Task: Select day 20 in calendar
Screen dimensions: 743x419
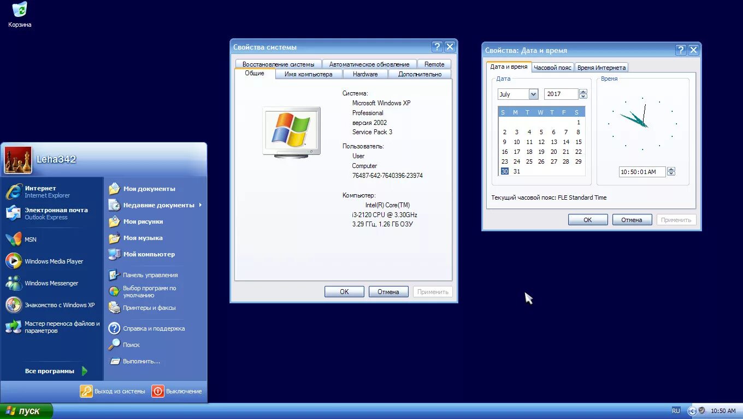Action: [553, 152]
